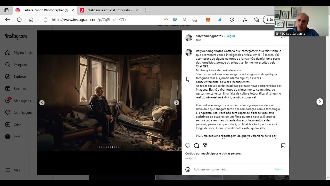Click italyweddingphotos username in caption

pos(209,51)
